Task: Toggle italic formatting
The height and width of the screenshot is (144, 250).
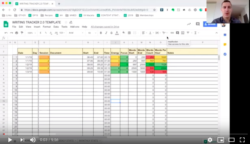Action: click(106, 33)
